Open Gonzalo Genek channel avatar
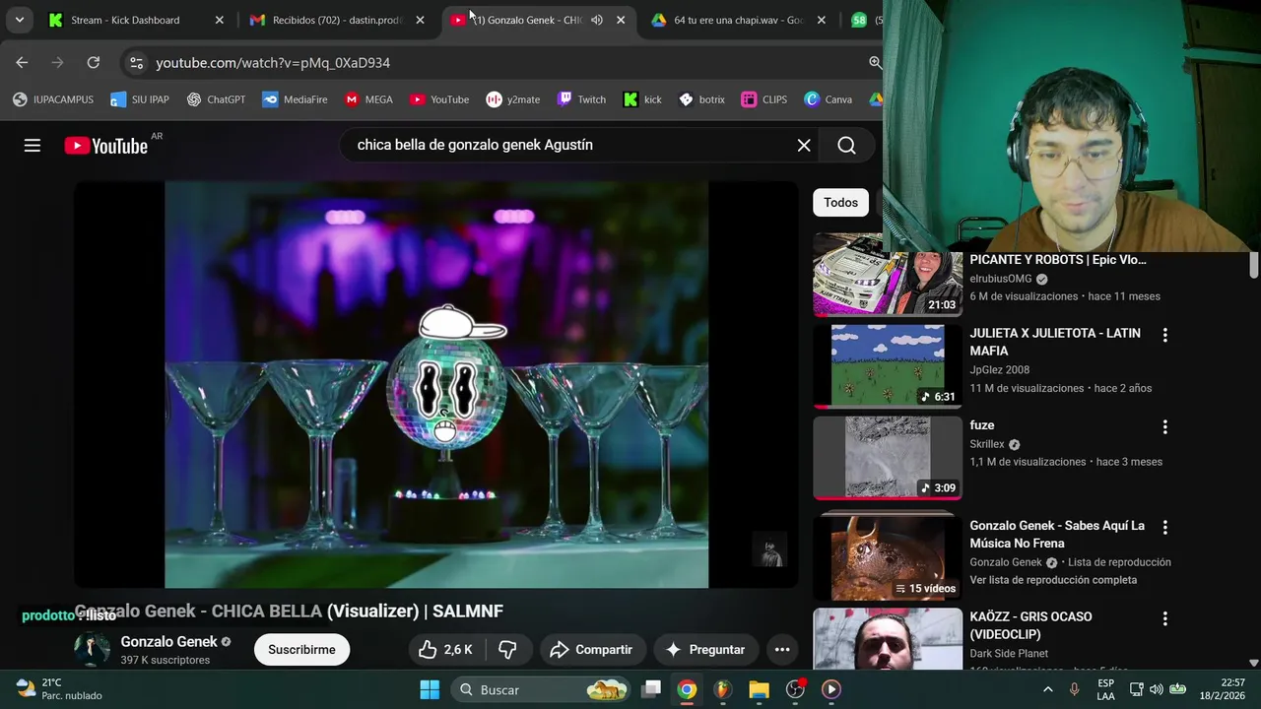The height and width of the screenshot is (709, 1261). tap(93, 650)
